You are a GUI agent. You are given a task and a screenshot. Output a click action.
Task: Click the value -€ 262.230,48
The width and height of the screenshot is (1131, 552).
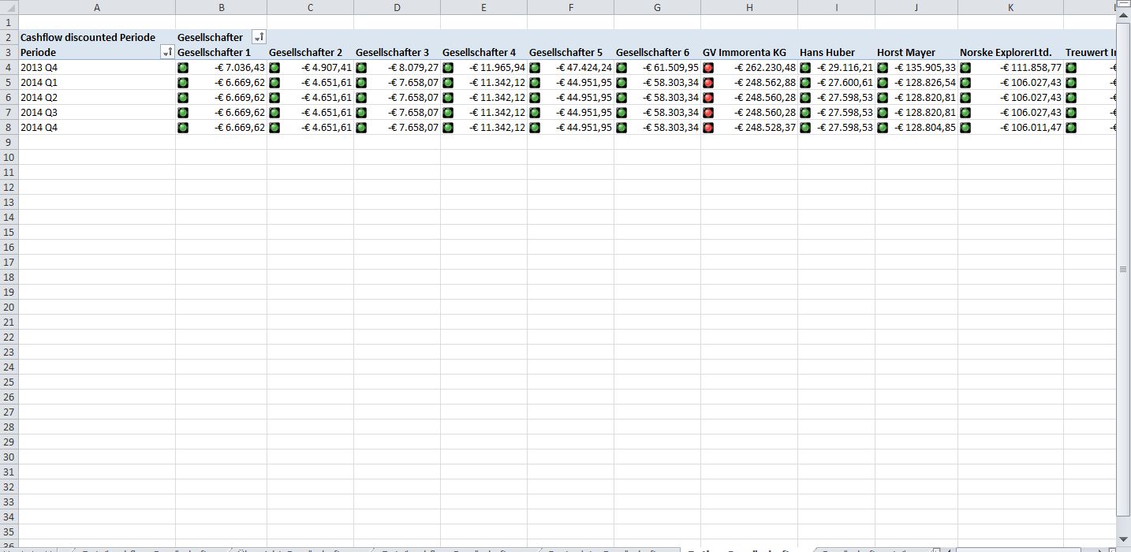click(764, 68)
